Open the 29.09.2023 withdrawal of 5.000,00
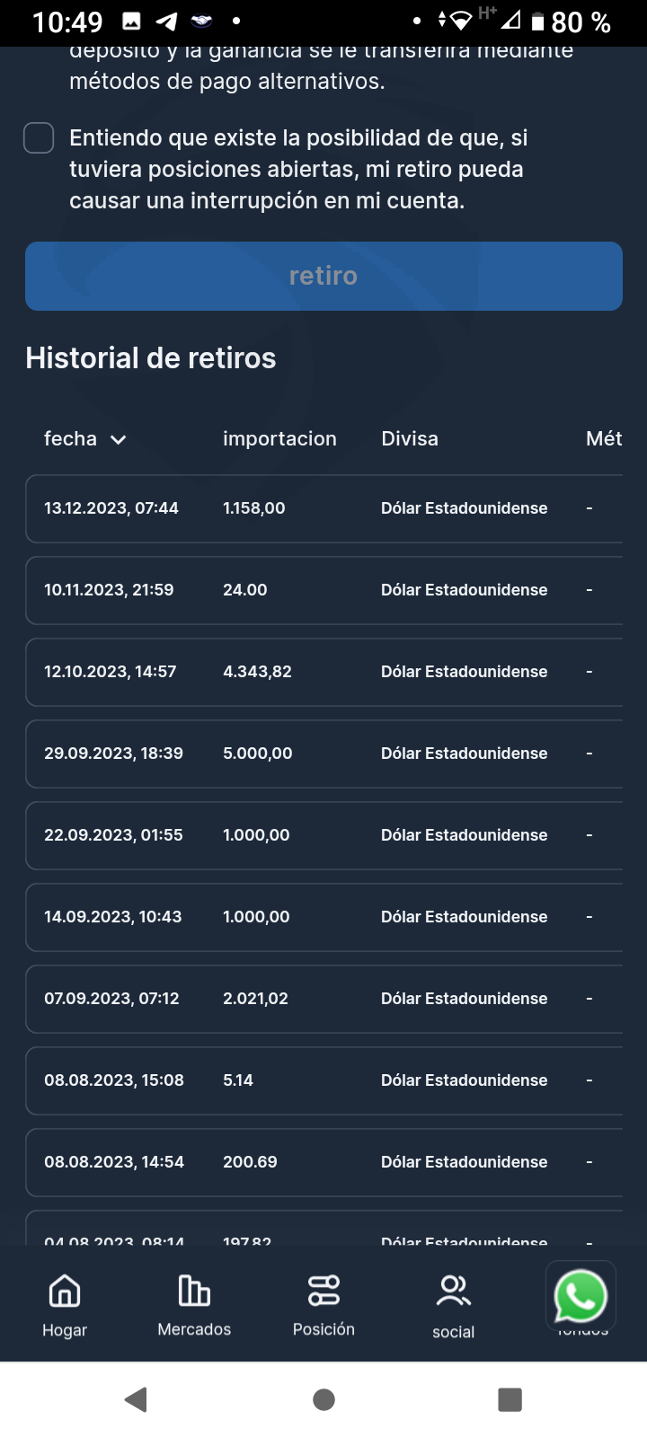 pos(323,754)
